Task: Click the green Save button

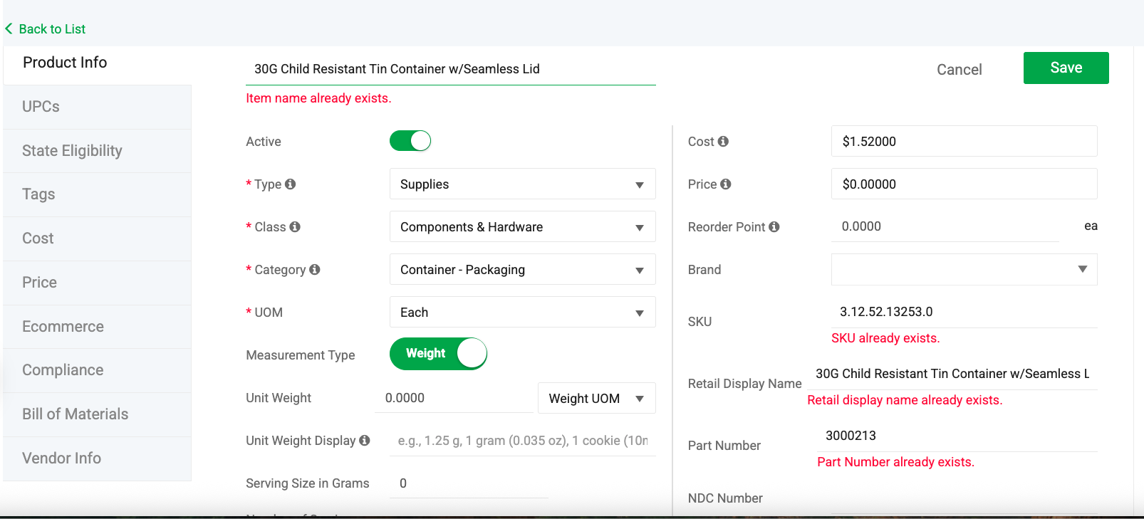Action: pos(1066,68)
